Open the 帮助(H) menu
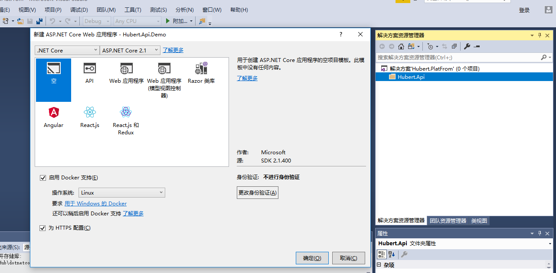The image size is (556, 273). point(239,10)
